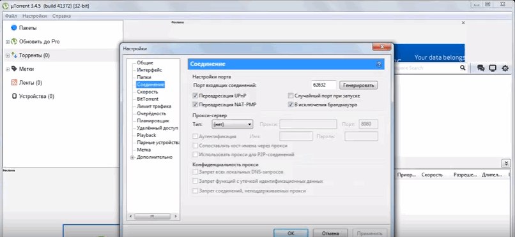This screenshot has height=237, width=515.
Task: Sort by the Скорость column header
Action: 431,175
